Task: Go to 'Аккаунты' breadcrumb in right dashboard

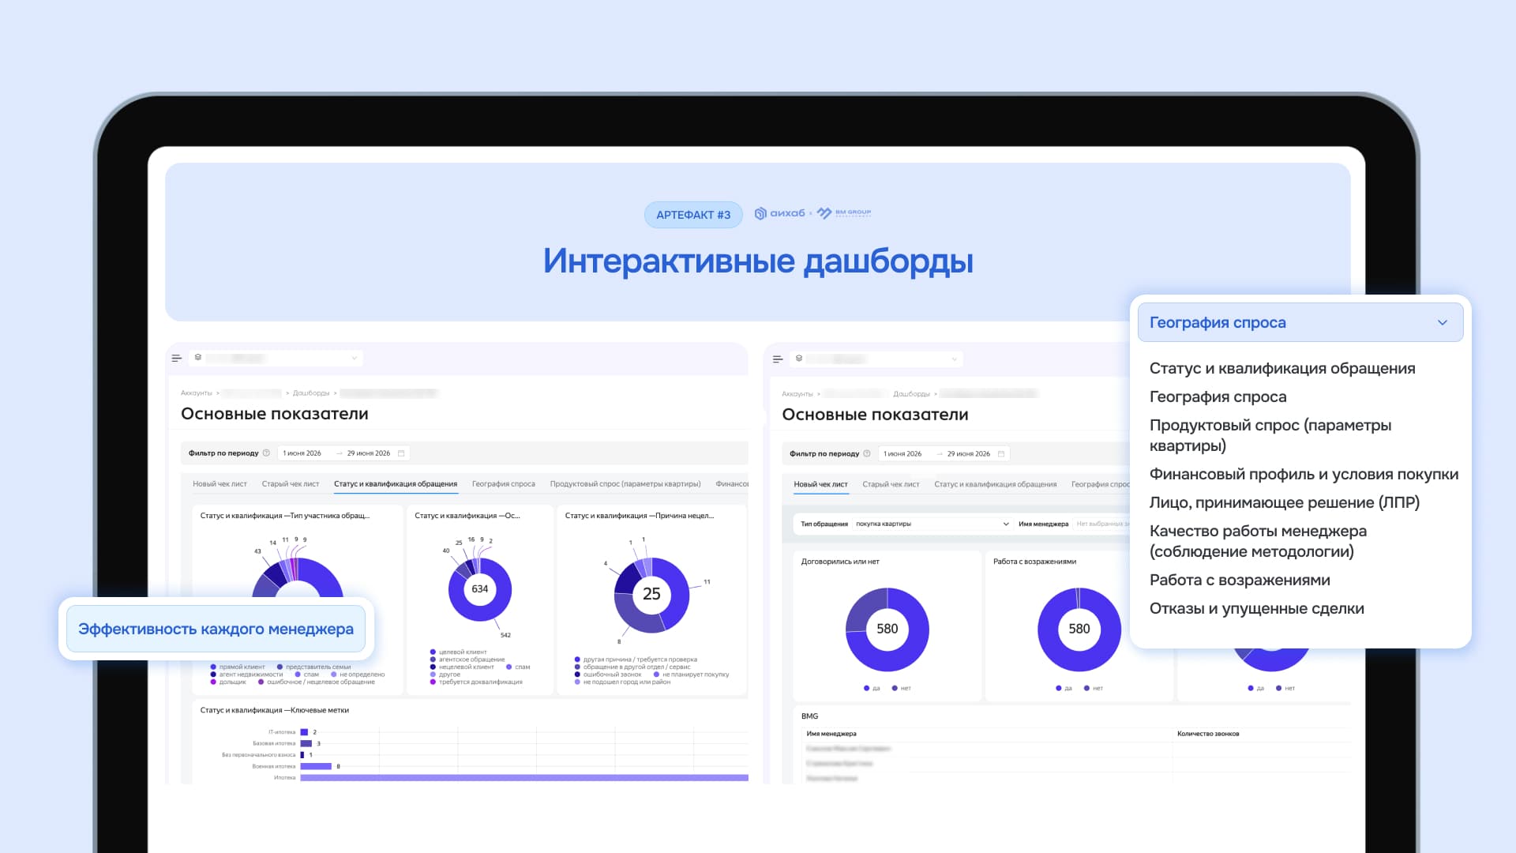Action: [797, 394]
